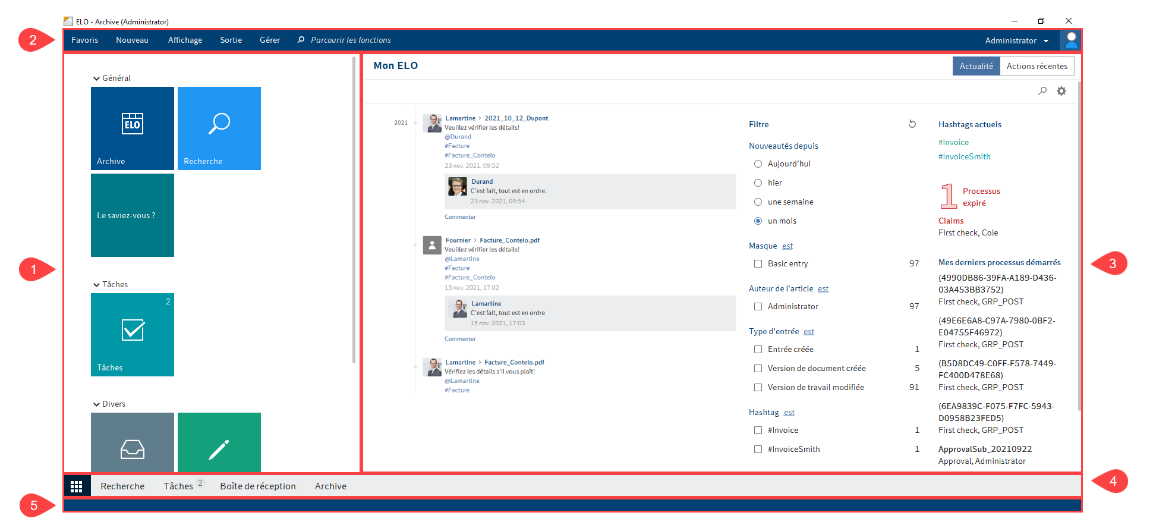This screenshot has width=1153, height=528.
Task: Open the Tâches tile with checkmark
Action: tap(133, 335)
